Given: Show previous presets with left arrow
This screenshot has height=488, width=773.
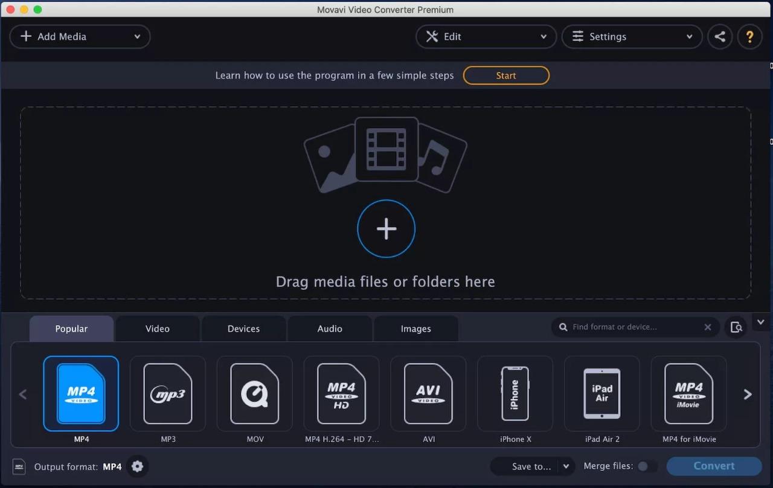Looking at the screenshot, I should click(23, 394).
